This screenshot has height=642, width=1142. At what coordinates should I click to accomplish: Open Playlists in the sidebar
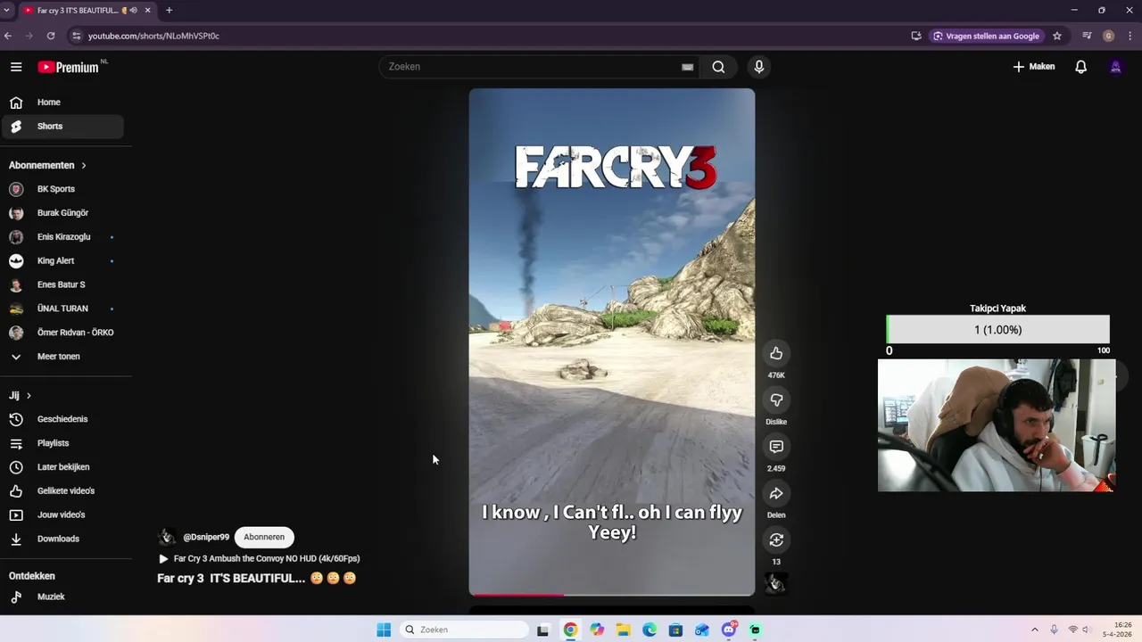click(62, 443)
